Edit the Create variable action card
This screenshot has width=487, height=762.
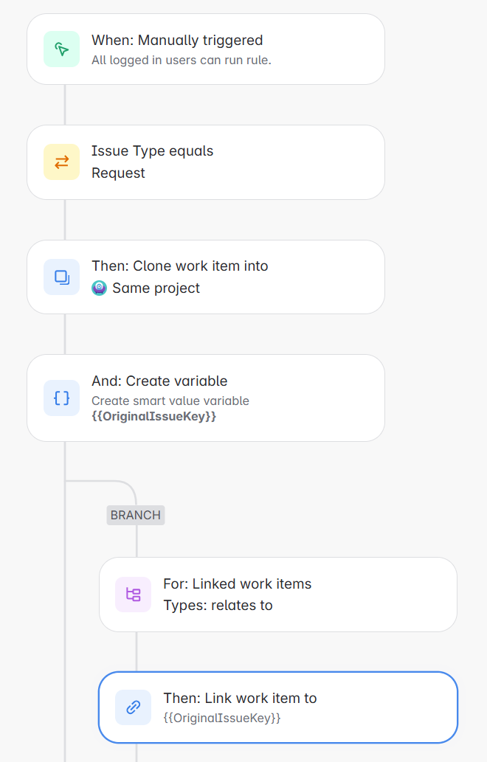(205, 398)
